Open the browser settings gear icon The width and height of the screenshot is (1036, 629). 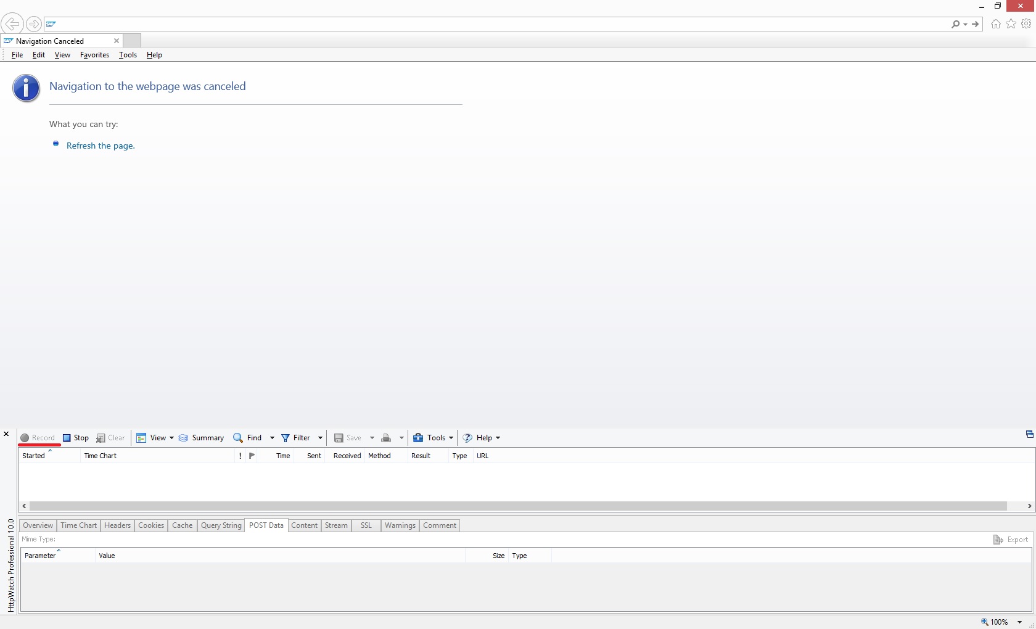pos(1026,23)
